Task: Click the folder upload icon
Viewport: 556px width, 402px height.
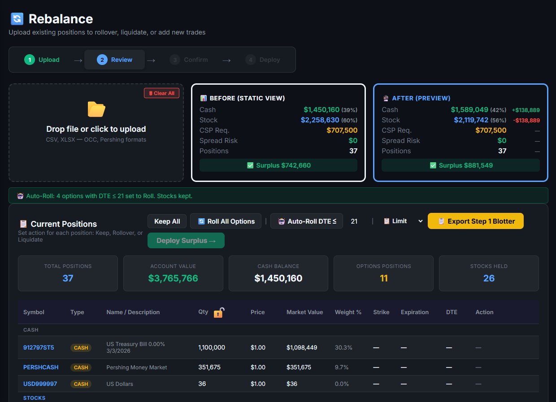Action: 96,109
